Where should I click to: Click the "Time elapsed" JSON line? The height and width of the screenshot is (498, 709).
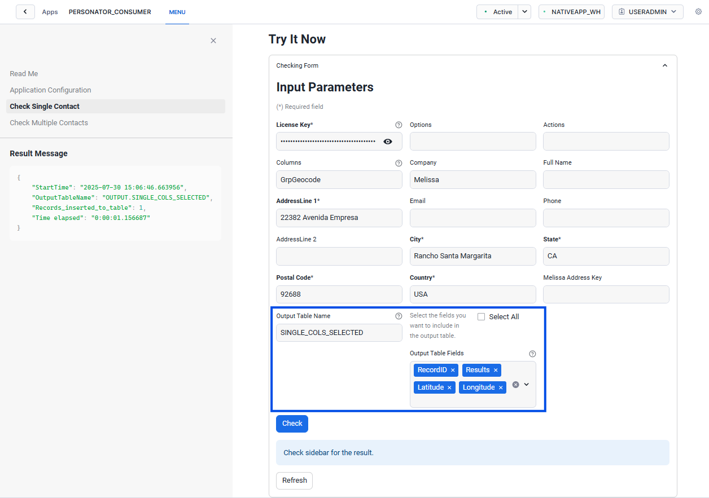click(91, 218)
